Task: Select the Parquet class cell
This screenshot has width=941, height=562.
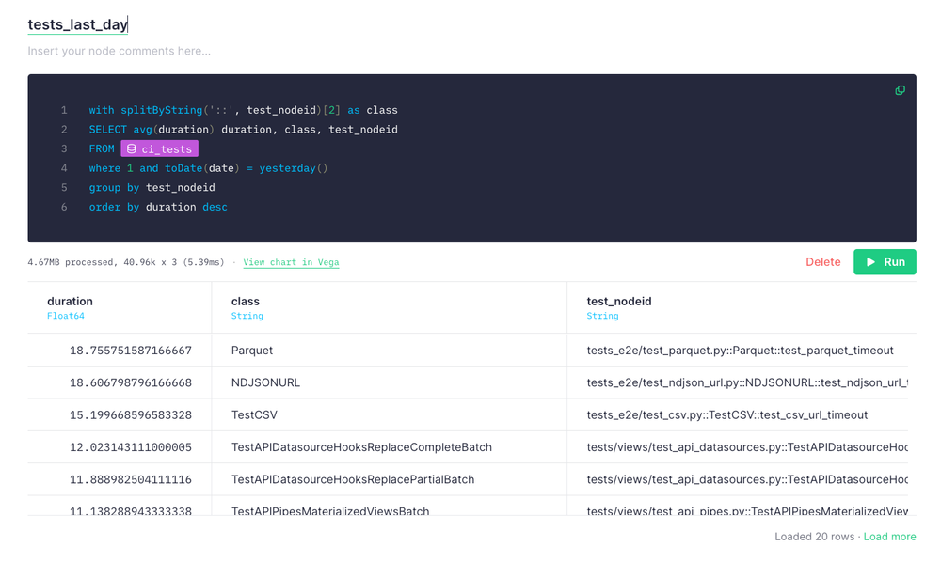Action: pos(252,351)
